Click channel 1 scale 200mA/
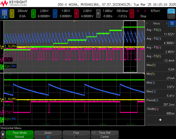The width and height of the screenshot is (176, 139). point(22,11)
